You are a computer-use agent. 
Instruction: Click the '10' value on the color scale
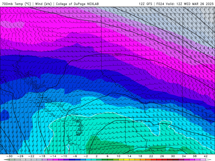click(x=119, y=156)
